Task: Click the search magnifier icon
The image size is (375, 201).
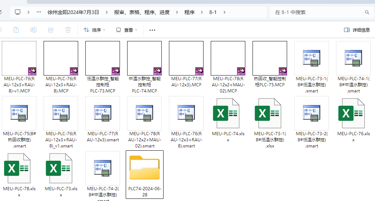Action: (x=367, y=12)
